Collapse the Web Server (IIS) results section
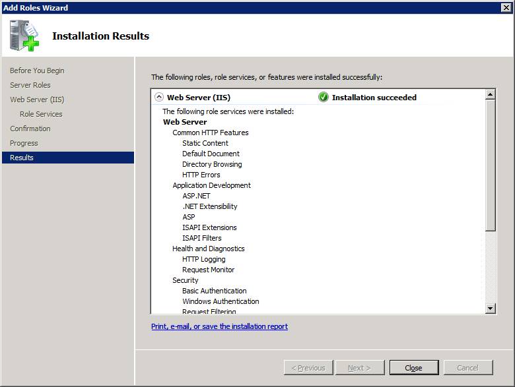 pyautogui.click(x=159, y=97)
